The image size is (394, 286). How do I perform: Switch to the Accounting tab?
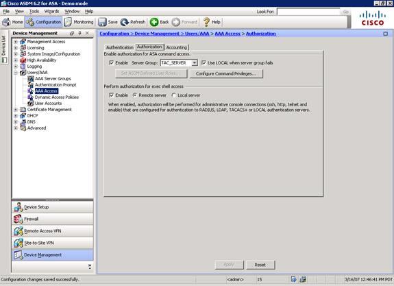point(177,47)
